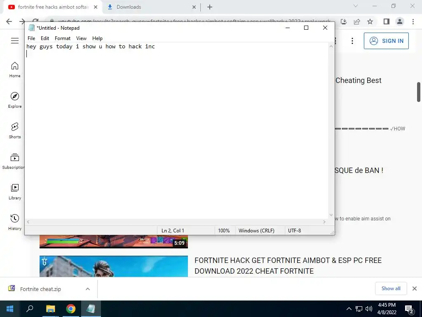Image resolution: width=422 pixels, height=317 pixels.
Task: Go to YouTube Home in sidebar
Action: click(x=15, y=69)
